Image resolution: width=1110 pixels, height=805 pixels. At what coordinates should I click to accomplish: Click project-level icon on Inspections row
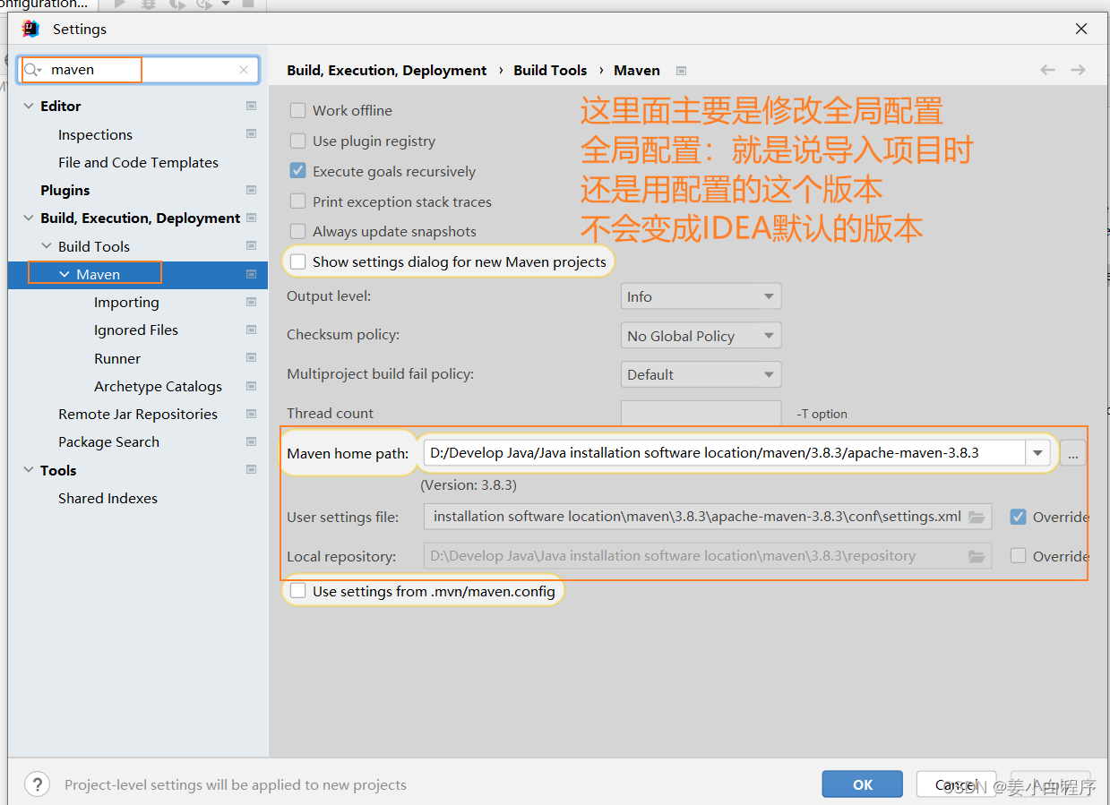click(x=251, y=134)
